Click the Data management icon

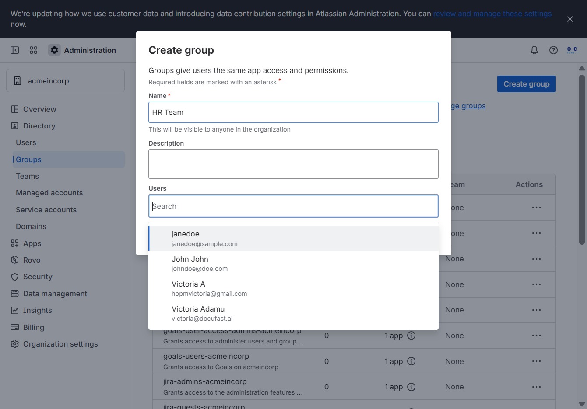click(x=15, y=294)
